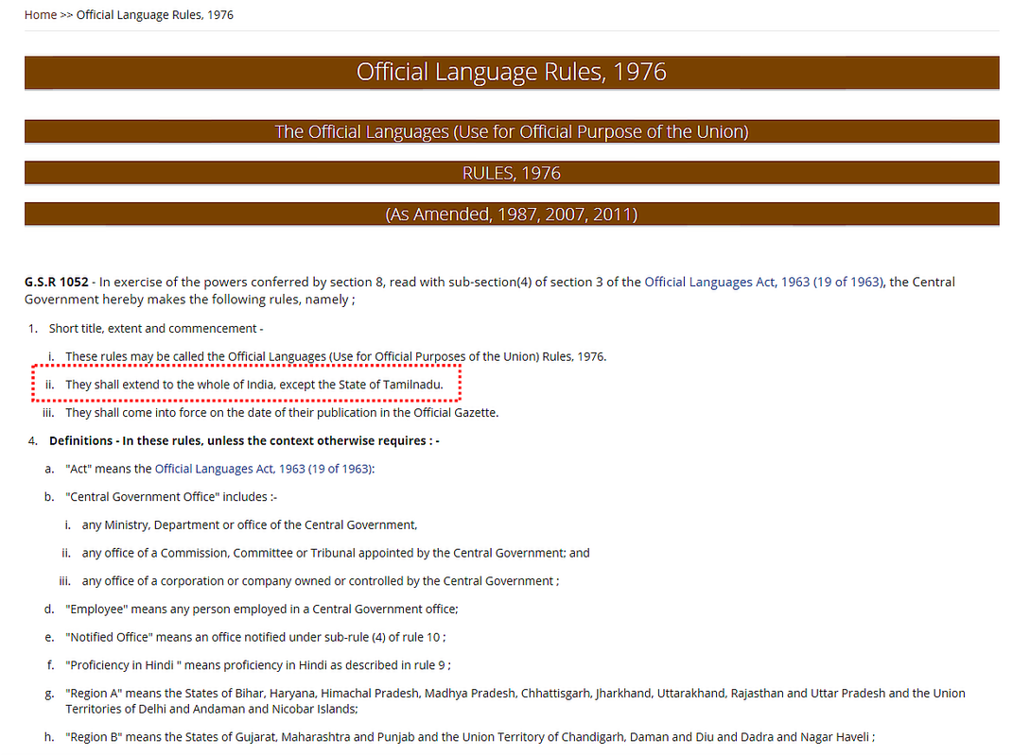Click the '"Proficiency in Hindi" means' definition
Image resolution: width=1030 pixels, height=756 pixels.
pyautogui.click(x=258, y=664)
